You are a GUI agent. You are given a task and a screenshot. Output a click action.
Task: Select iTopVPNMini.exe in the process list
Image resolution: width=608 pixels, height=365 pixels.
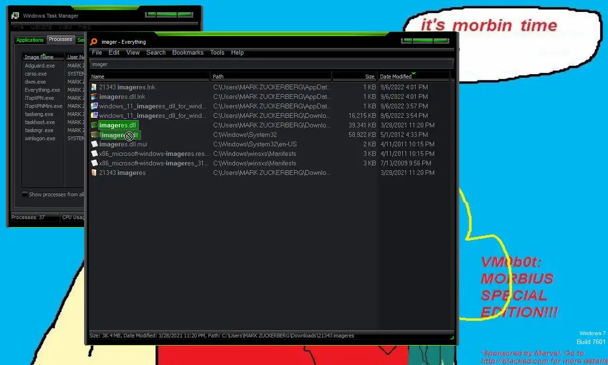[44, 106]
